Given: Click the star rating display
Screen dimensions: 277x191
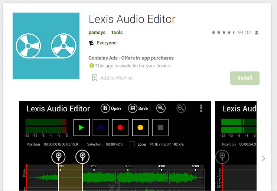Looking at the screenshot, I should (x=224, y=33).
